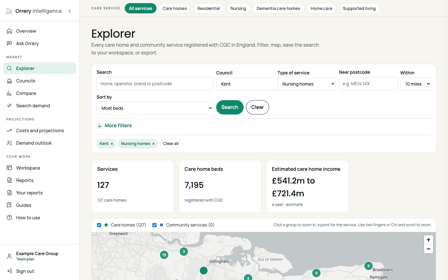Image resolution: width=448 pixels, height=280 pixels.
Task: Select the Care homes service tab
Action: click(175, 8)
